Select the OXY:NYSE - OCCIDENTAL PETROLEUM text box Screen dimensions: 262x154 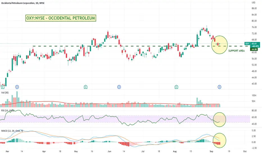tap(61, 18)
